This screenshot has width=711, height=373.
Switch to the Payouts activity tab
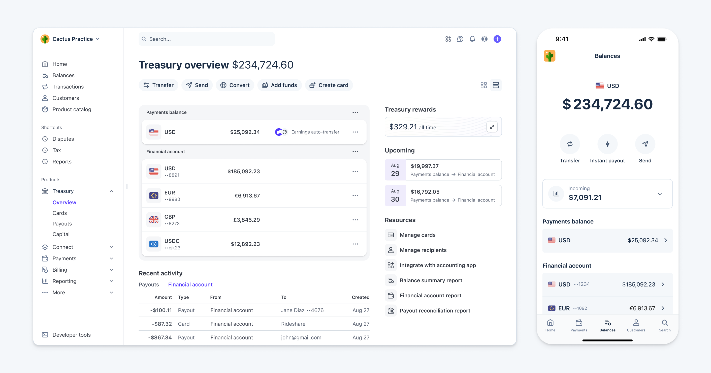(x=149, y=284)
